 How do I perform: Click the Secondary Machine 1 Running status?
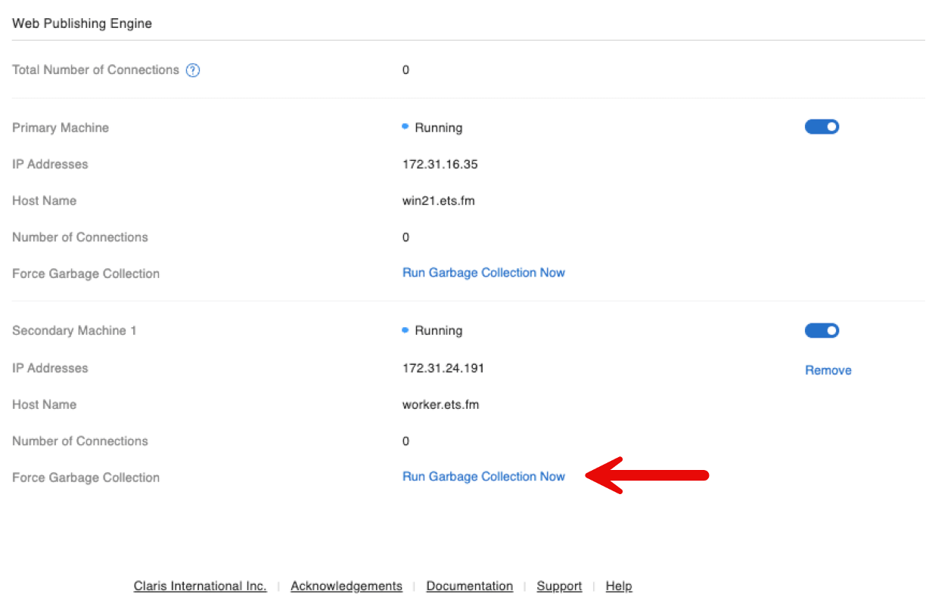tap(433, 331)
